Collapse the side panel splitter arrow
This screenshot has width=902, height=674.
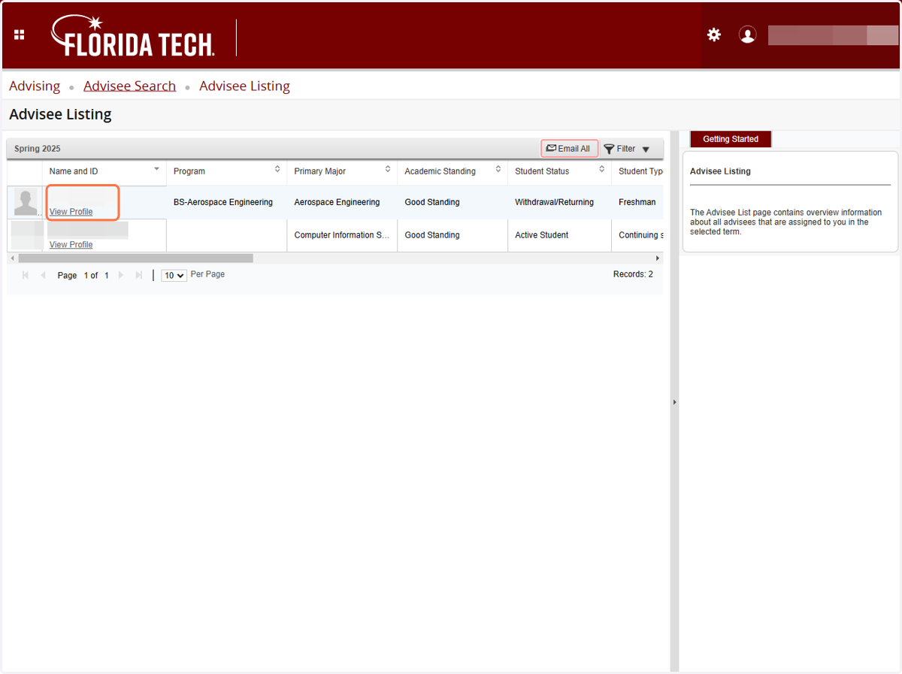[674, 402]
